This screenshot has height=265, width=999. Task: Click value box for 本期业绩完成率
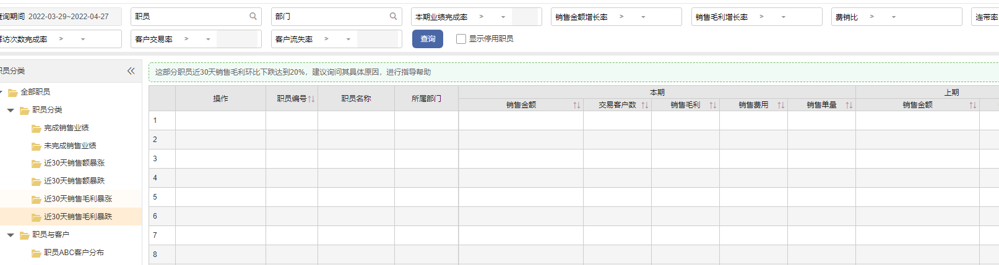(x=525, y=17)
